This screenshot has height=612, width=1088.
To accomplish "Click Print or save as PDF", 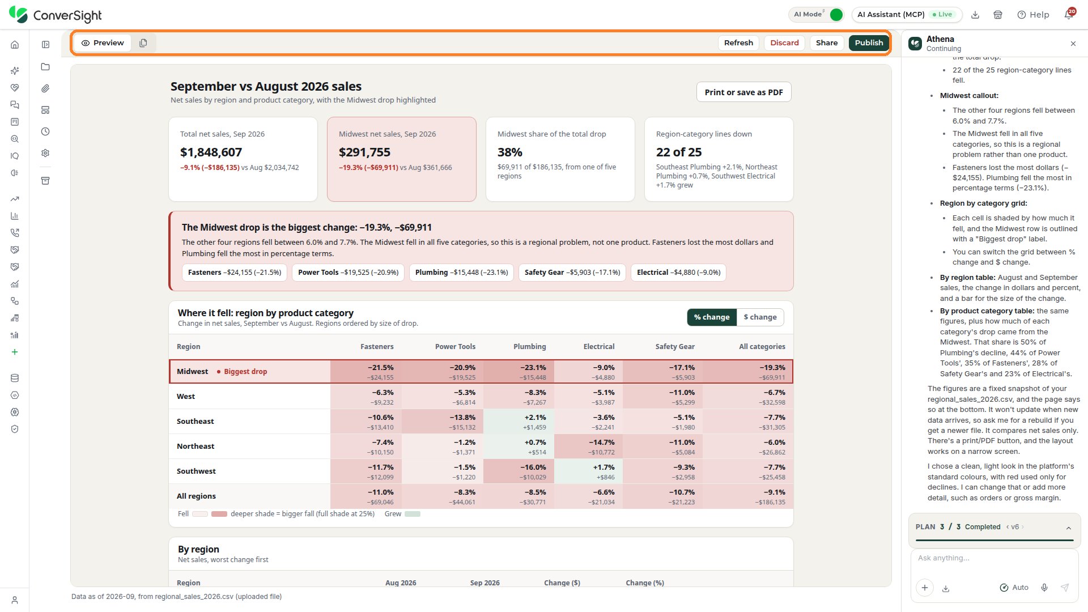I will 743,92.
